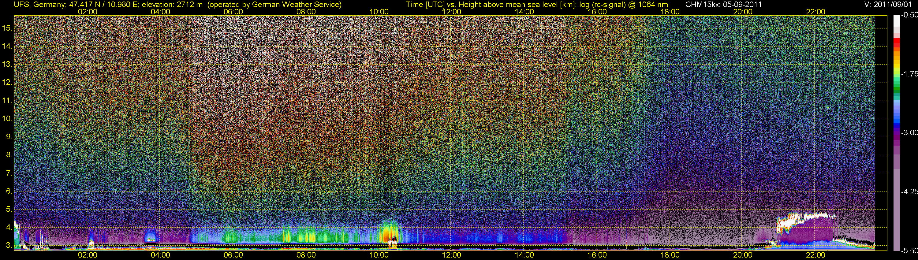Screen dimensions: 918x260
Task: Click the '06:00' label on the bottom axis
Action: point(233,255)
